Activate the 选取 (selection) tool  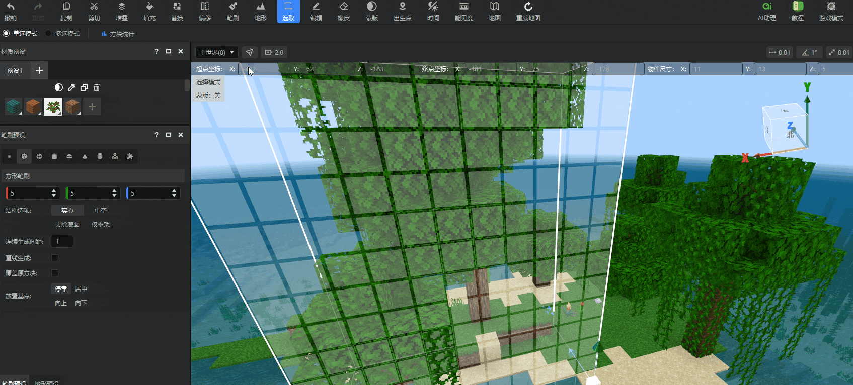point(288,12)
